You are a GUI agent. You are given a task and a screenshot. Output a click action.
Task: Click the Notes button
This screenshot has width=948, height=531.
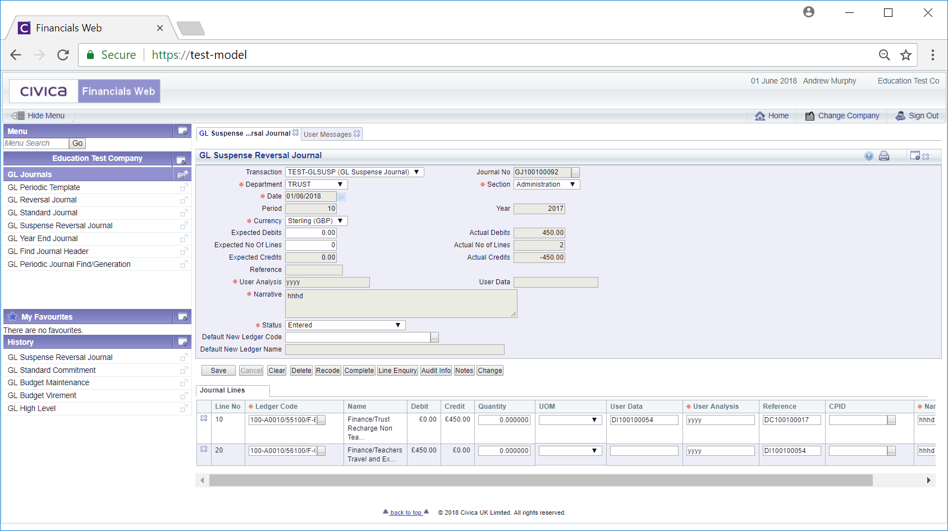[464, 371]
